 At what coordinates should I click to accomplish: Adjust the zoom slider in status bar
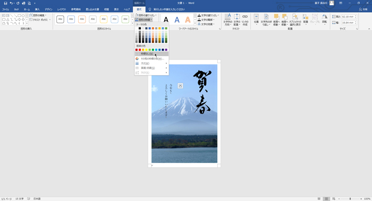coord(350,199)
